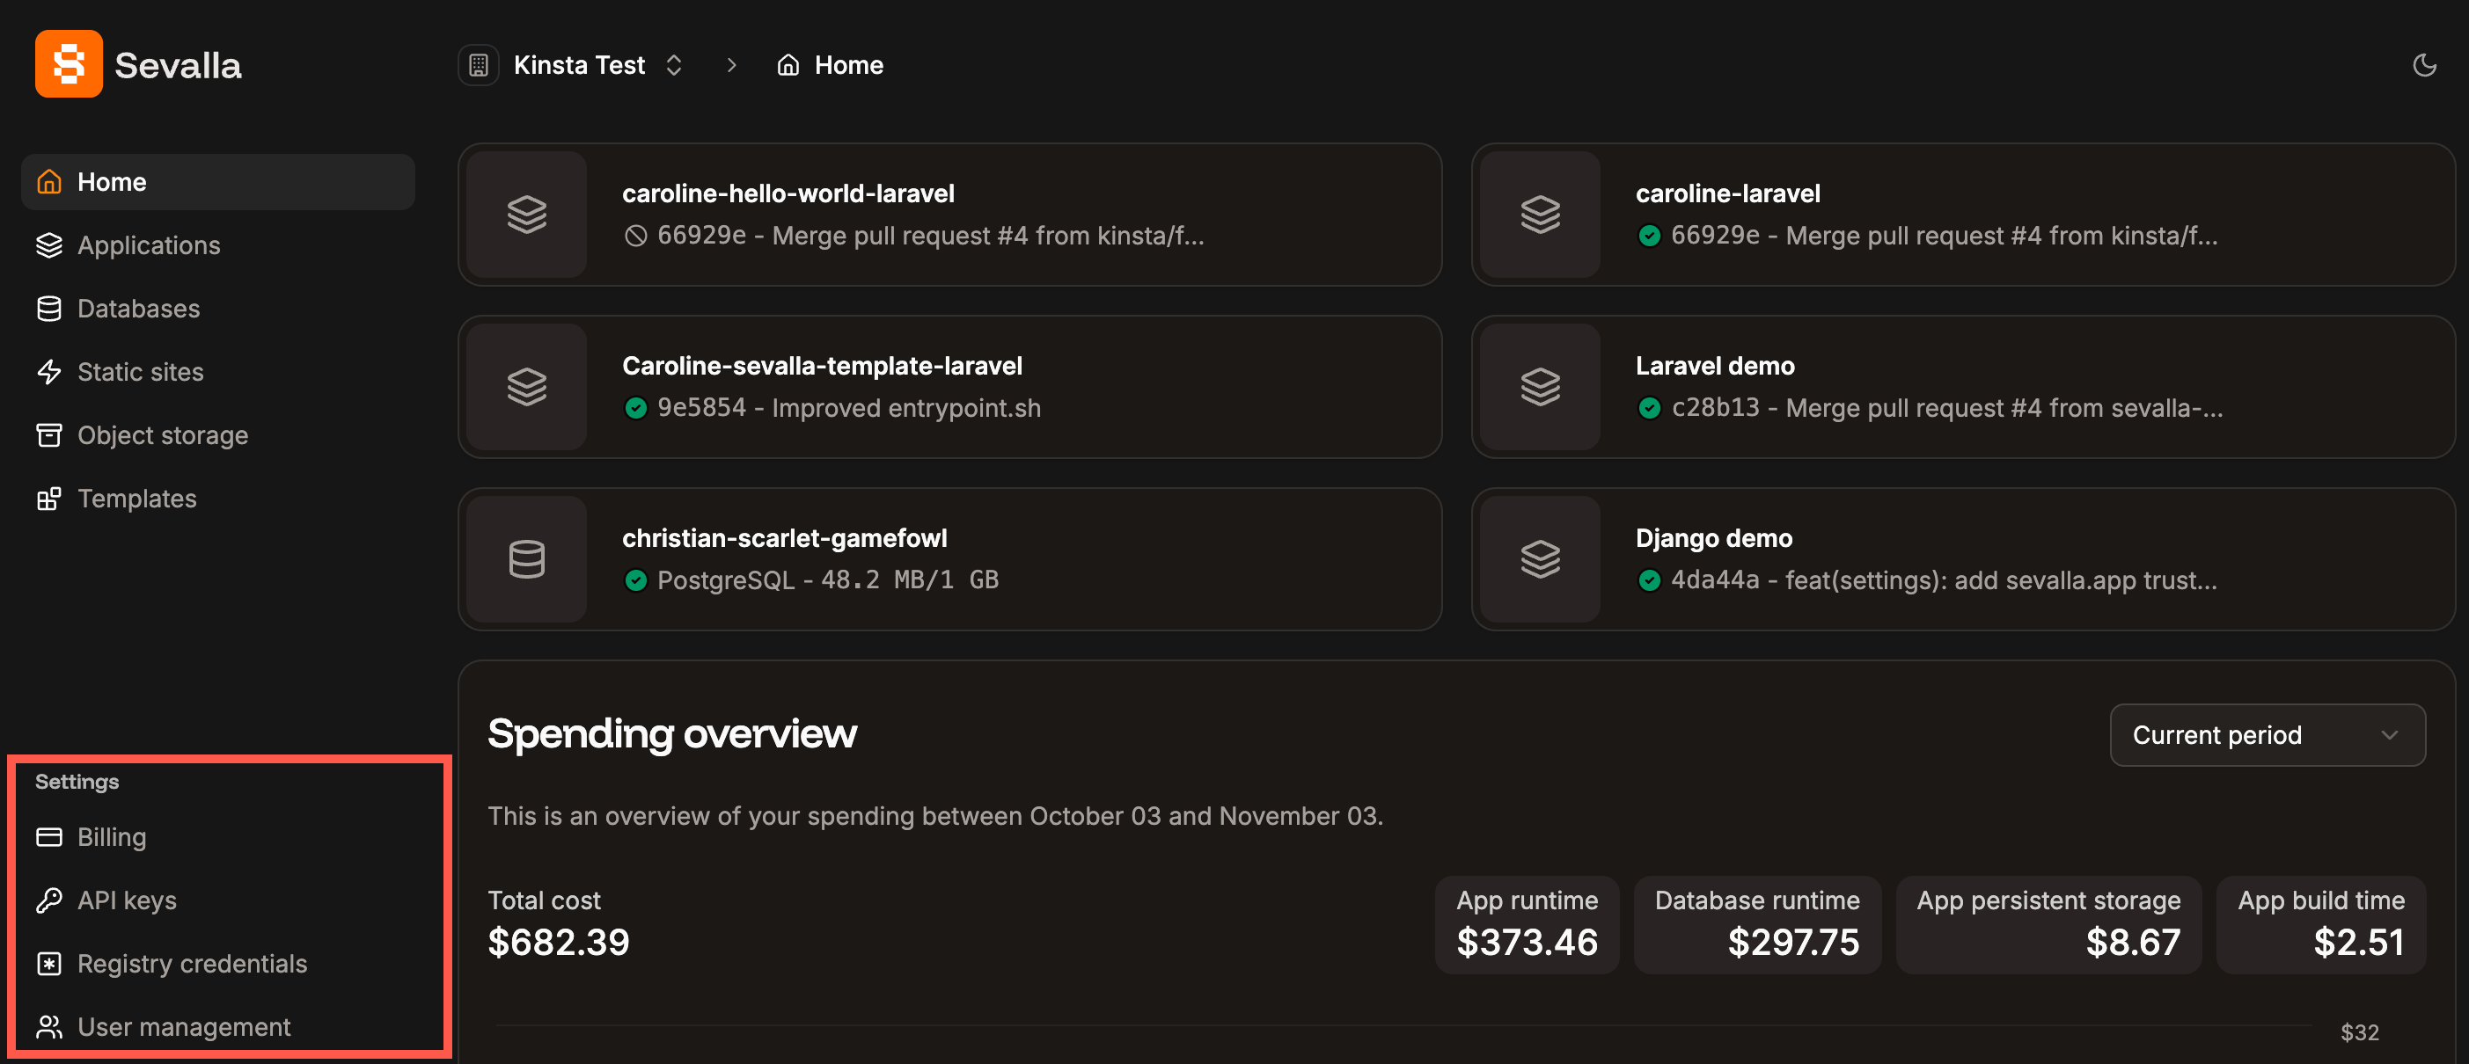The height and width of the screenshot is (1064, 2469).
Task: Select the Databases icon in sidebar
Action: [x=50, y=309]
